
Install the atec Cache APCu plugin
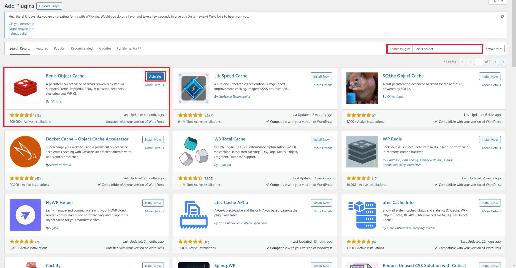click(x=321, y=203)
